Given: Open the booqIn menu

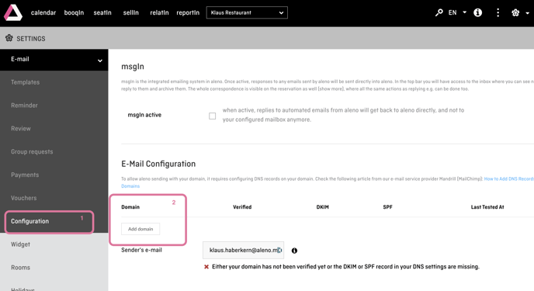Looking at the screenshot, I should (74, 12).
